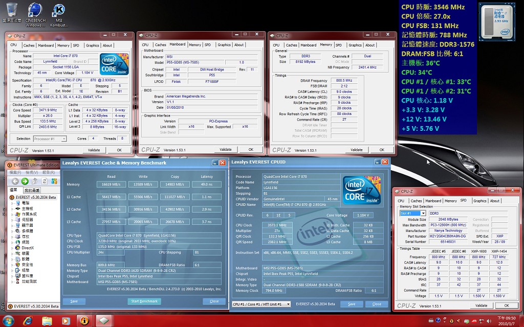Switch to Caches tab in CPU-Z CPU window
The image size is (524, 327).
29,45
